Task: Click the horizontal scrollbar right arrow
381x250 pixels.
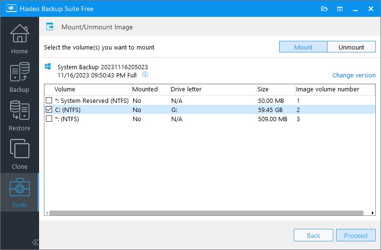Action: pos(372,212)
